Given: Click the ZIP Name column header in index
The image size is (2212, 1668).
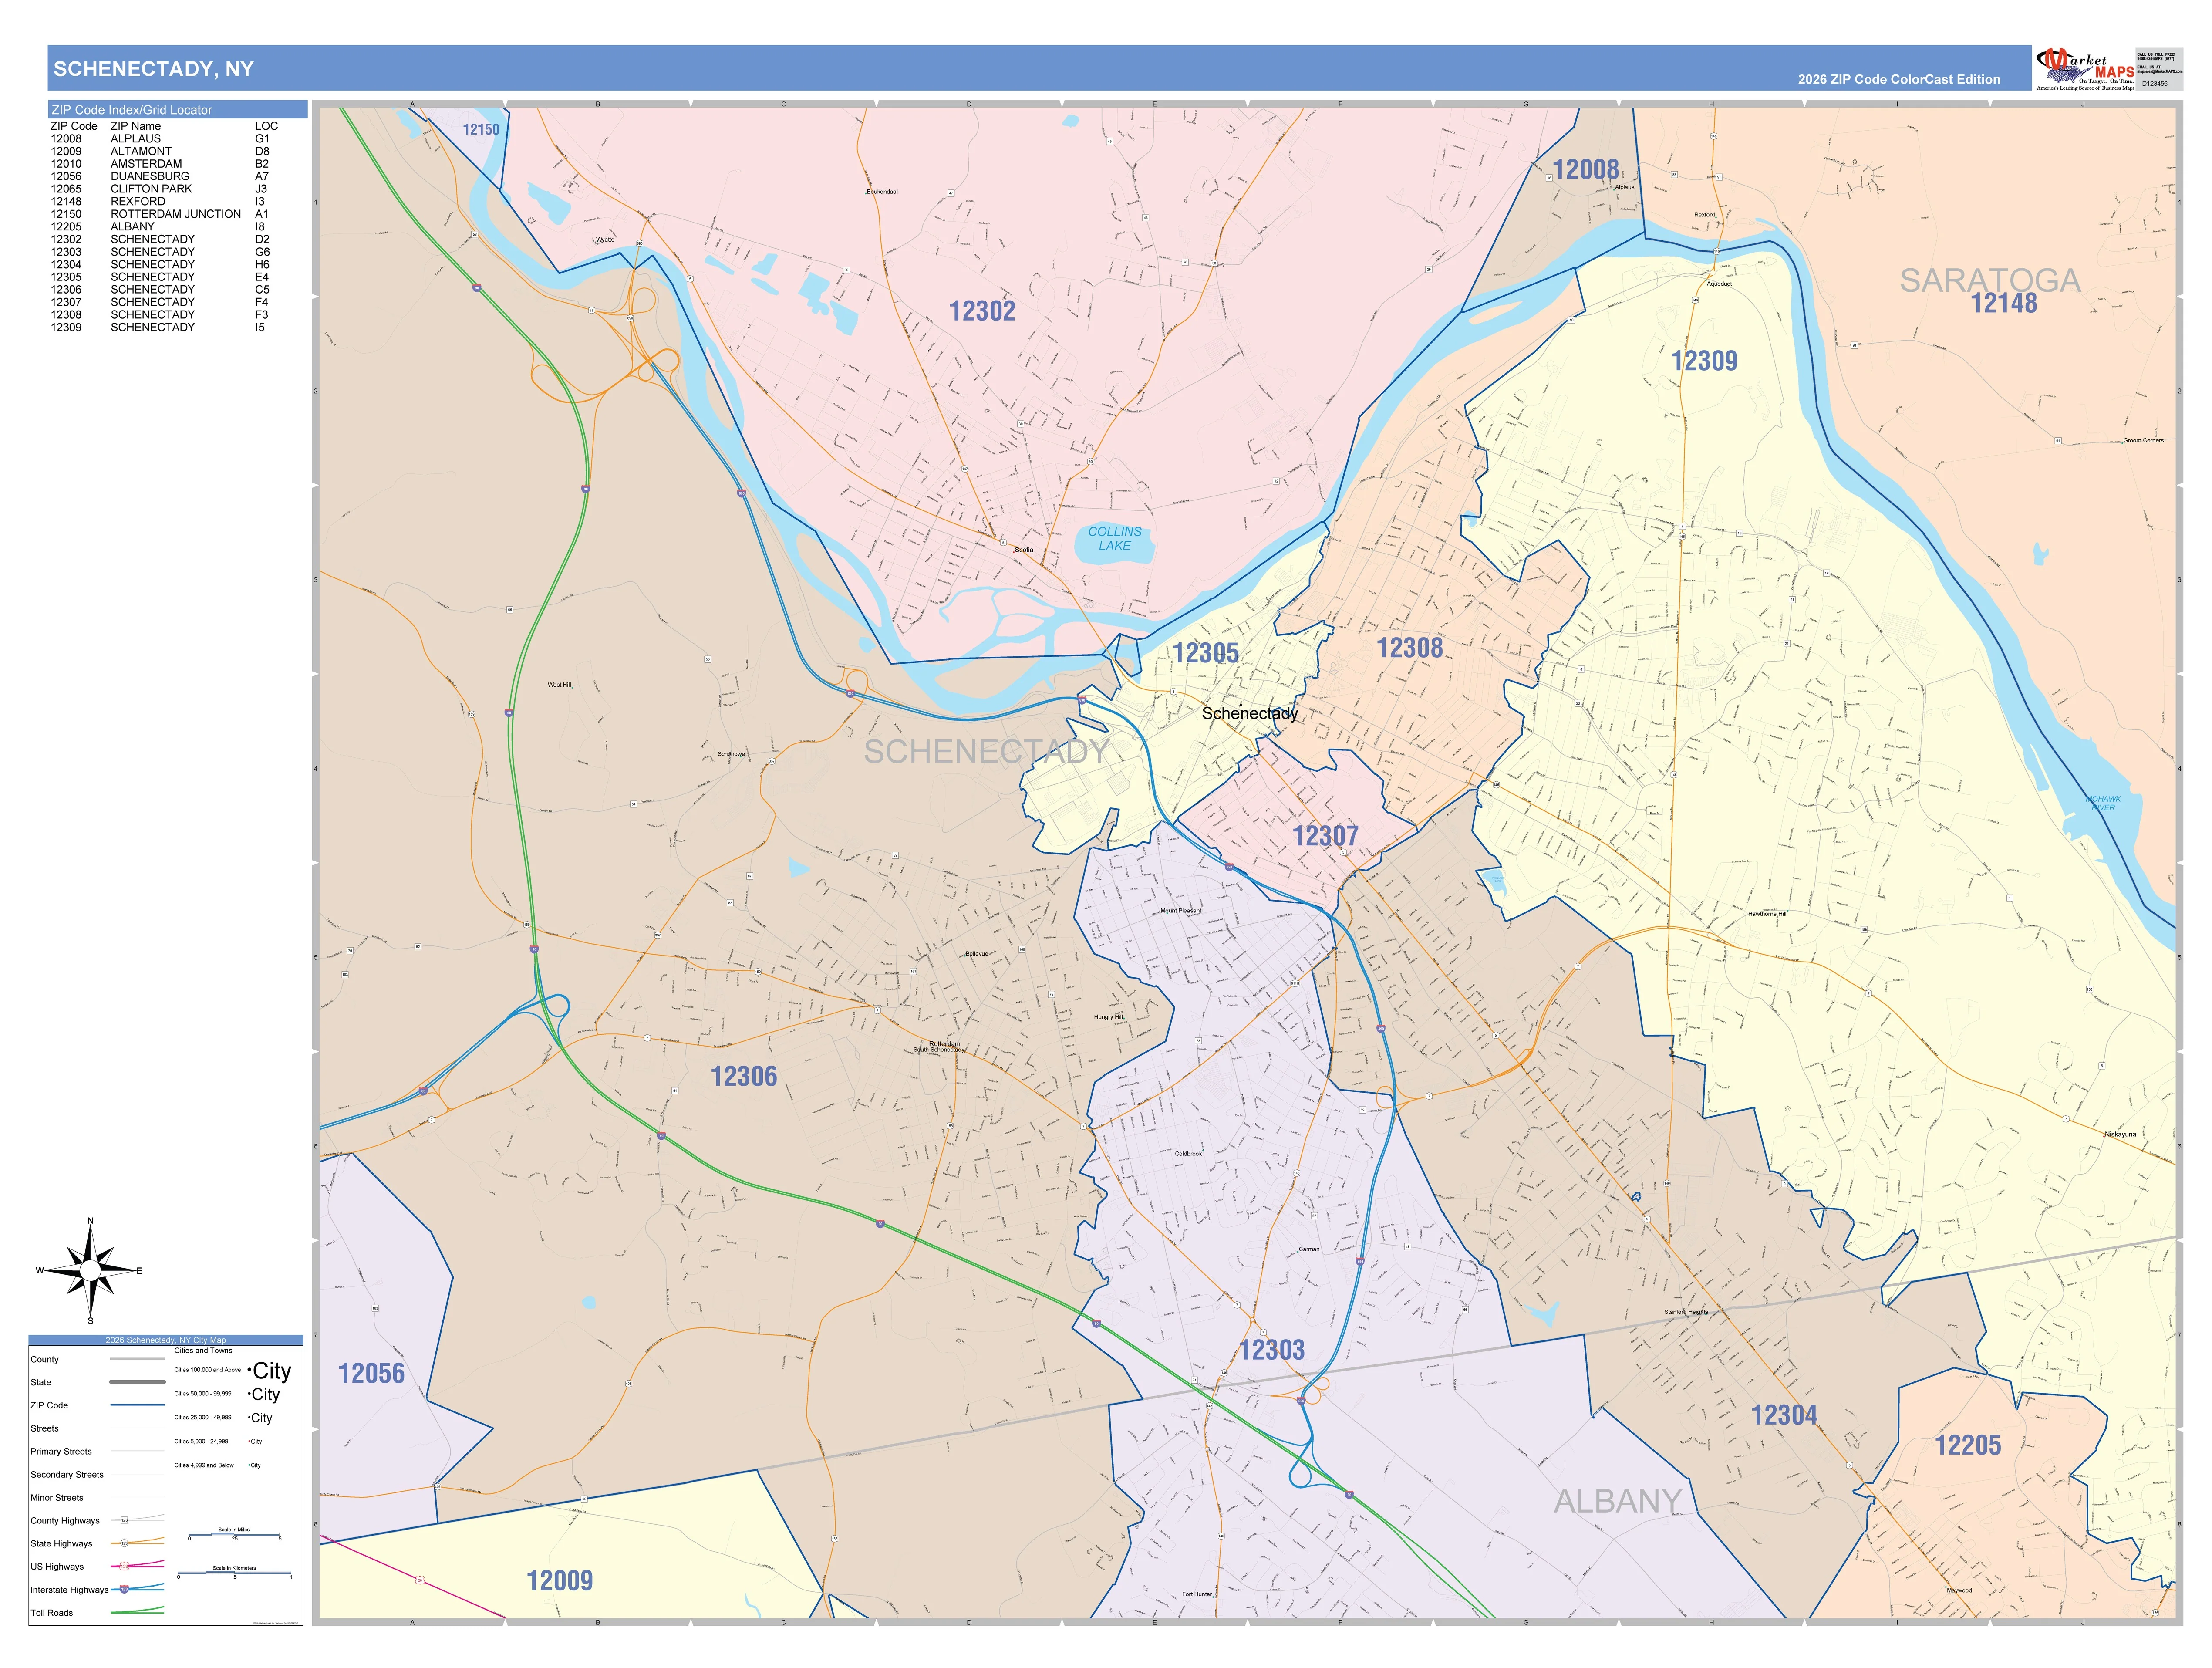Looking at the screenshot, I should (135, 126).
